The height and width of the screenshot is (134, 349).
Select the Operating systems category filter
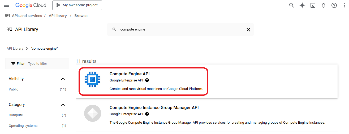tap(23, 126)
